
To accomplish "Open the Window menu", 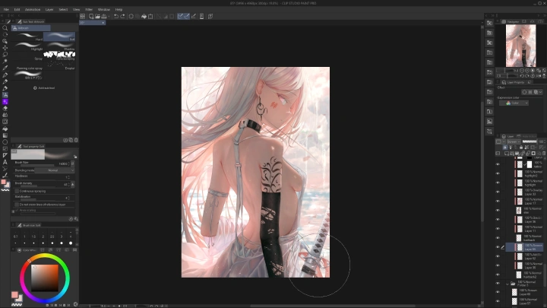I will point(104,9).
